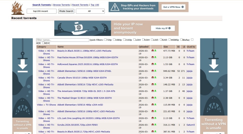Click green skull icon in LOL.Last.One.Laughing.UK row

click(x=155, y=118)
